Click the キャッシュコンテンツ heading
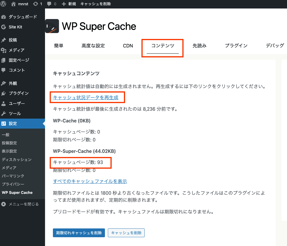This screenshot has height=246, width=287. click(x=76, y=74)
